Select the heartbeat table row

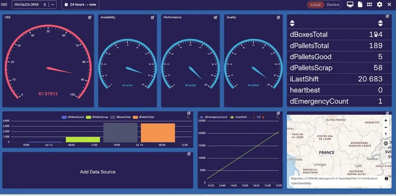[x=339, y=90]
